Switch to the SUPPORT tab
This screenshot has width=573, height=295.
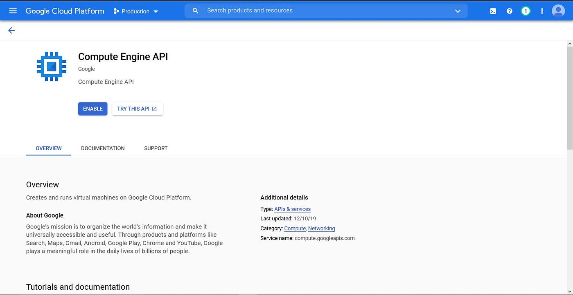coord(156,148)
